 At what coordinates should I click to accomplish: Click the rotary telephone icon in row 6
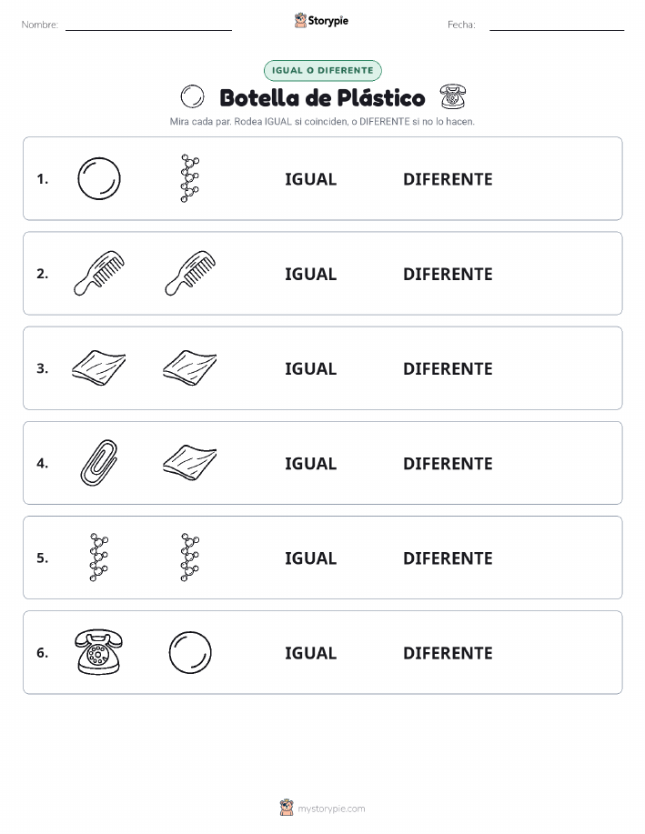99,652
